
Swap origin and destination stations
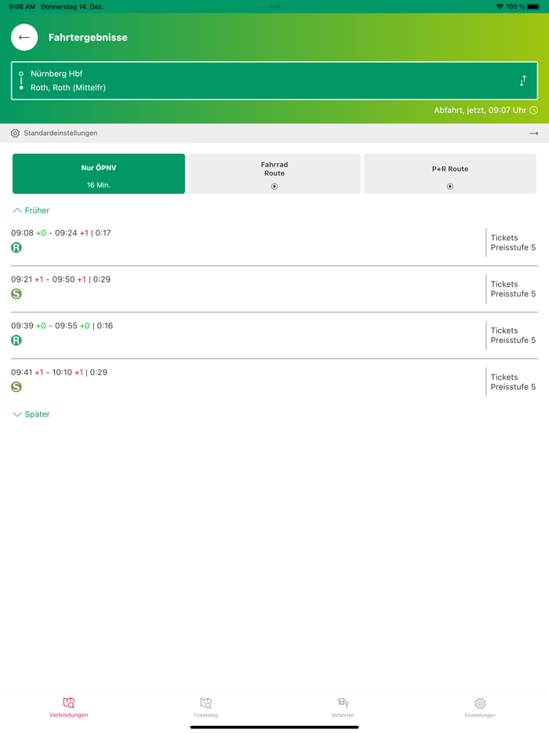point(523,81)
